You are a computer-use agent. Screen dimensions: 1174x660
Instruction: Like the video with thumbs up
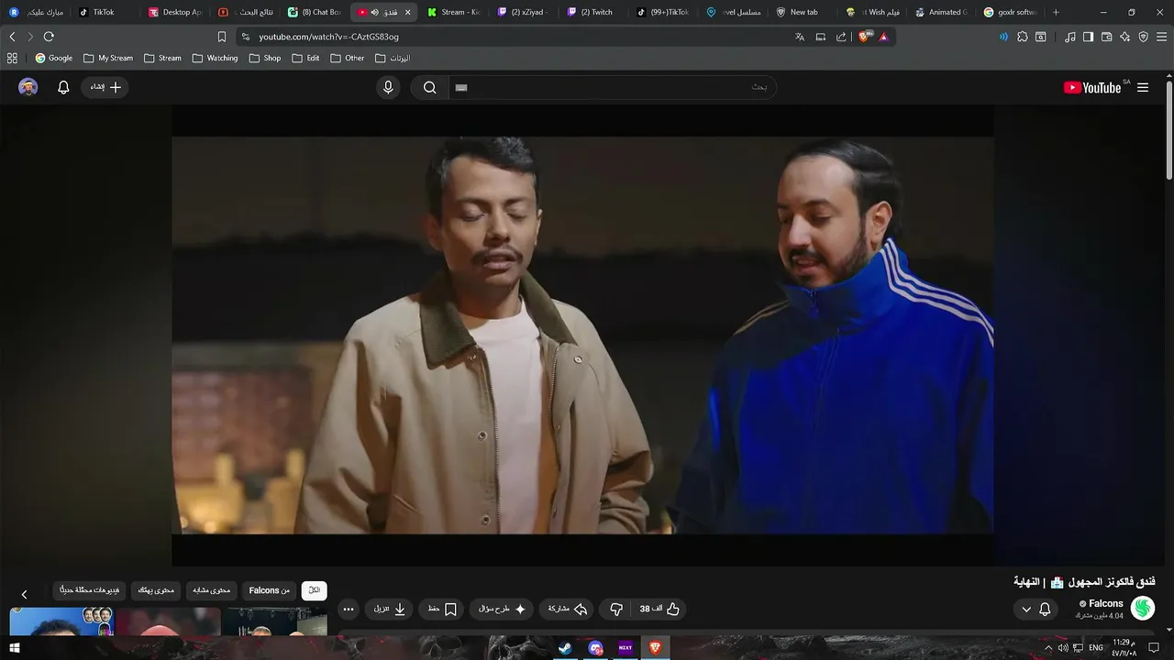click(x=659, y=609)
